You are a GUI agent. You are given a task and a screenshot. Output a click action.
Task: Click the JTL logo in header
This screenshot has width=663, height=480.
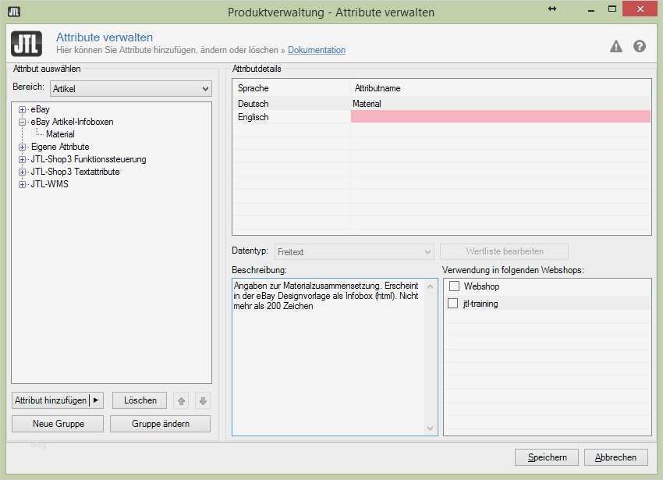27,44
